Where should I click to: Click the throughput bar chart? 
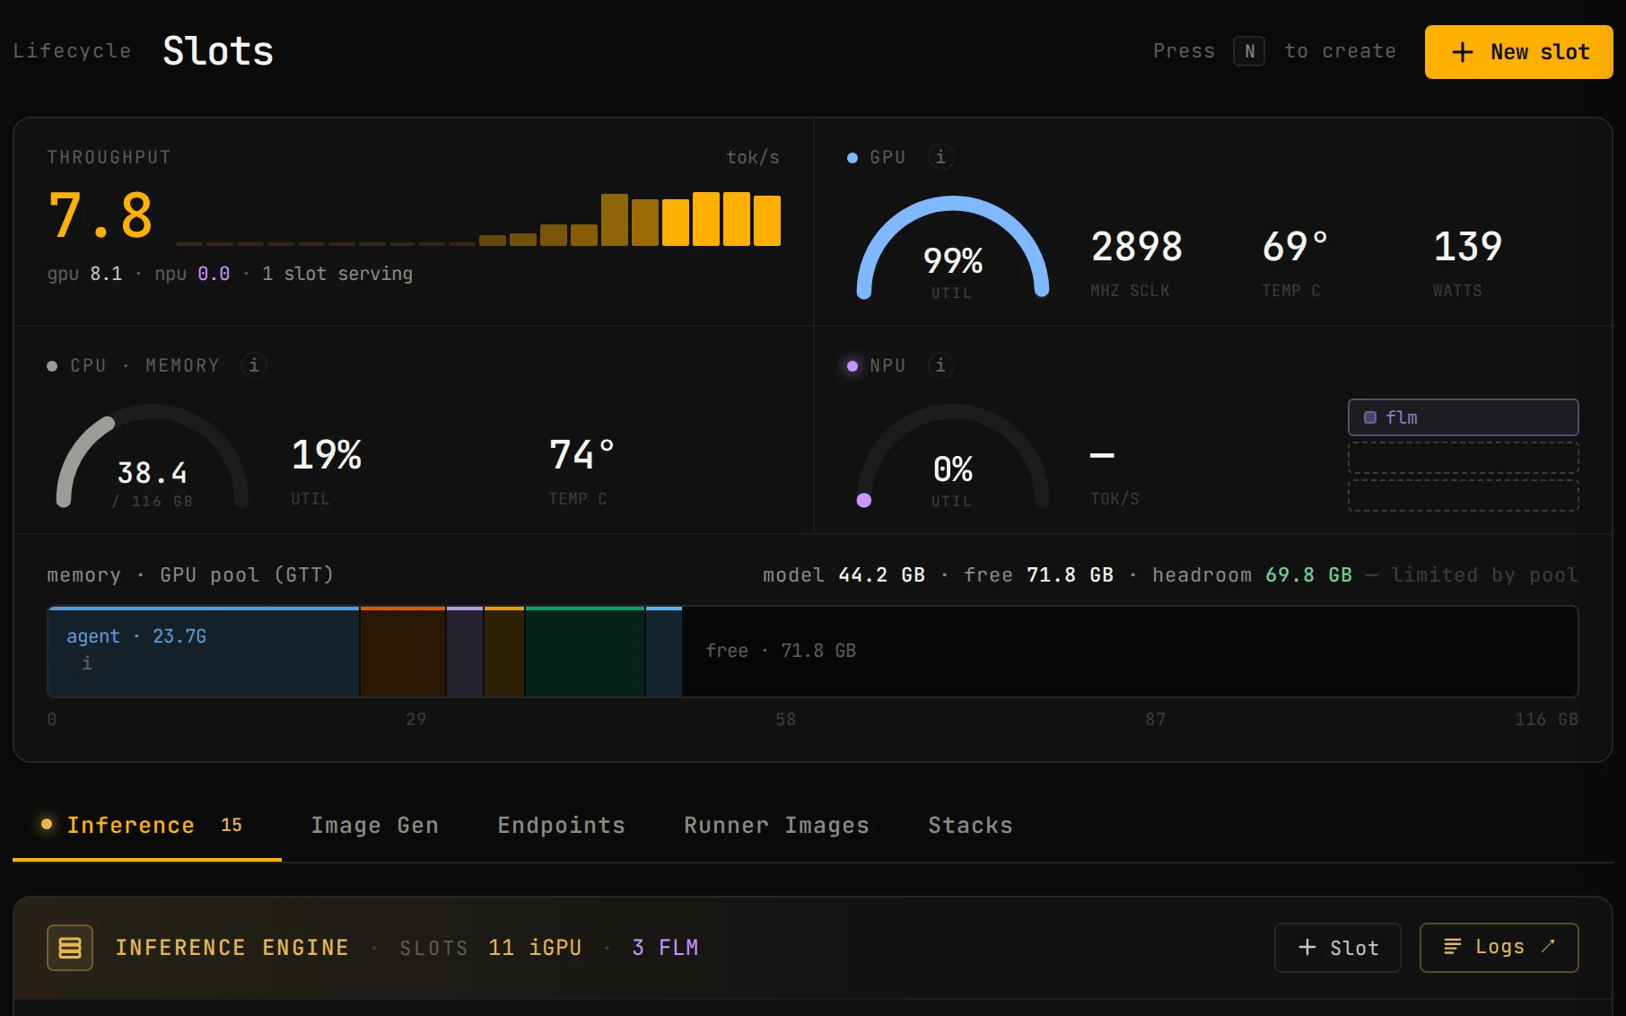478,218
